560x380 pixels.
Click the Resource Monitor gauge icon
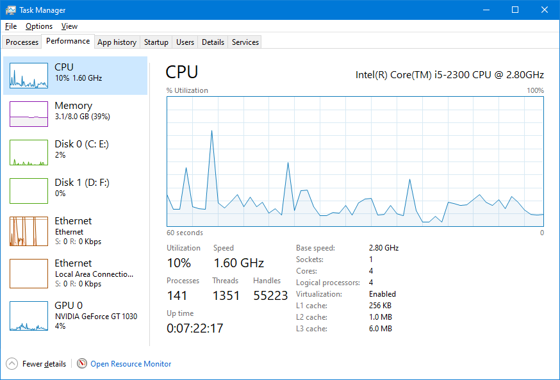click(82, 364)
